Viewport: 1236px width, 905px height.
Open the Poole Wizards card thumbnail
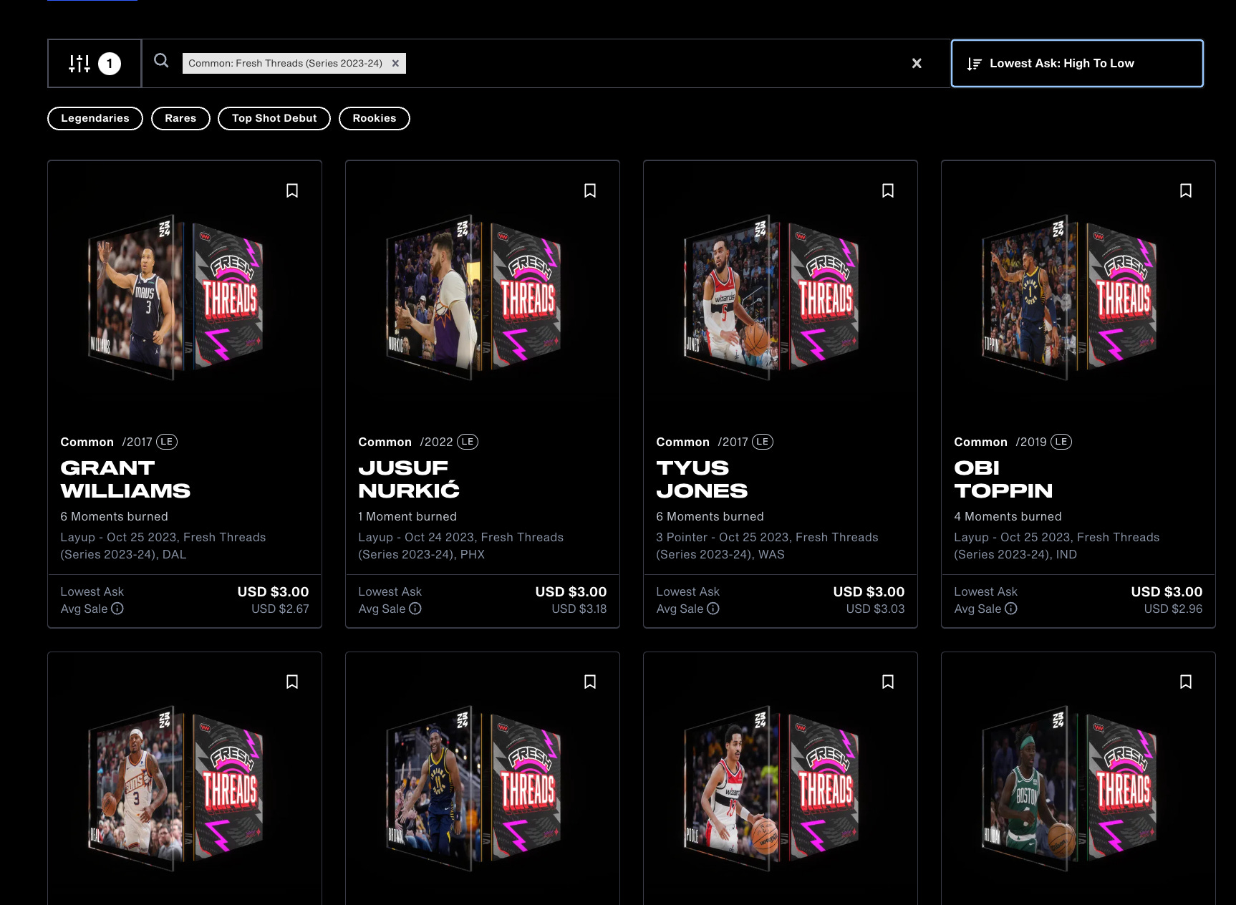(772, 788)
